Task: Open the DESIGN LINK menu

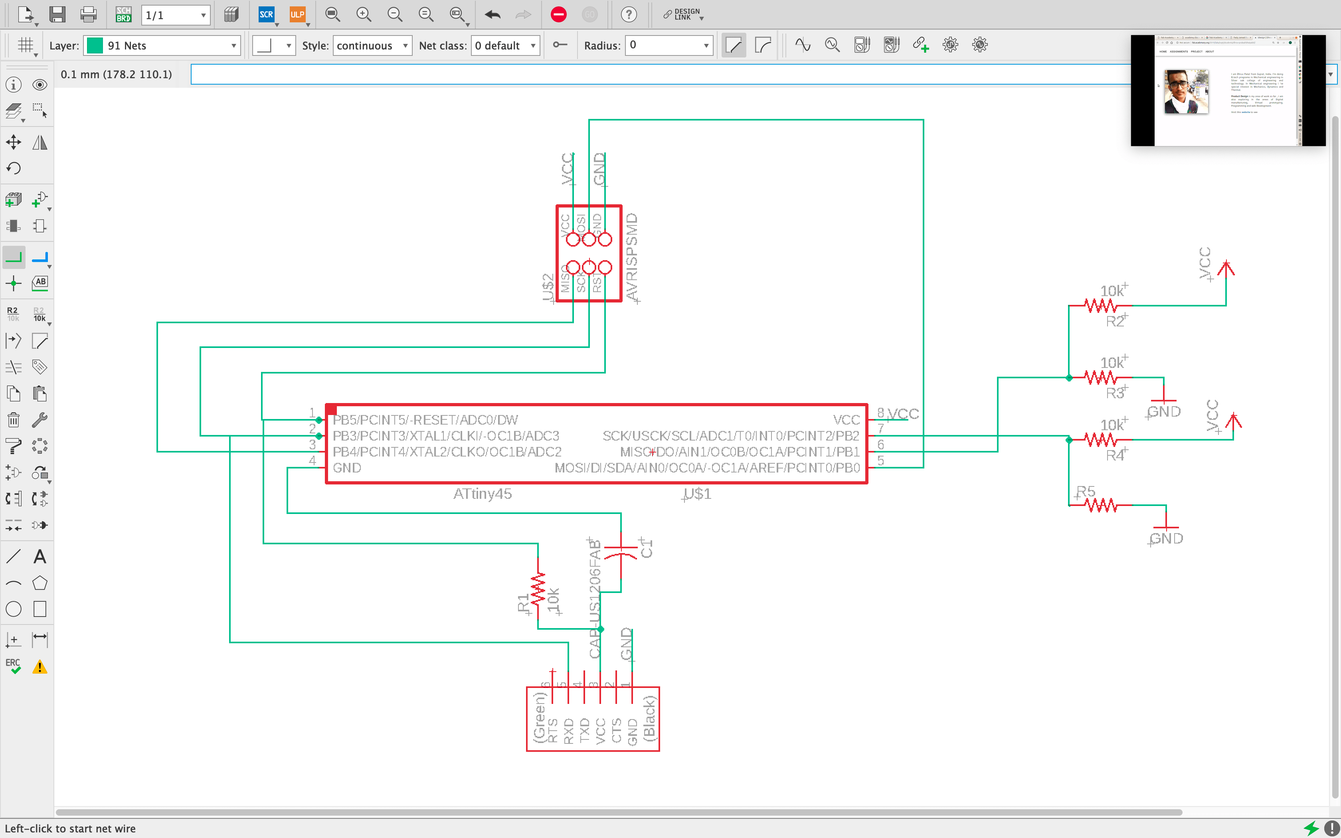Action: click(682, 15)
